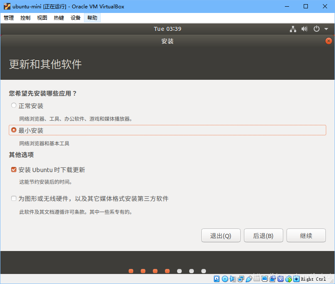Click the Right Ctrl host key label
Screen dimensions: 335x284
click(313, 279)
